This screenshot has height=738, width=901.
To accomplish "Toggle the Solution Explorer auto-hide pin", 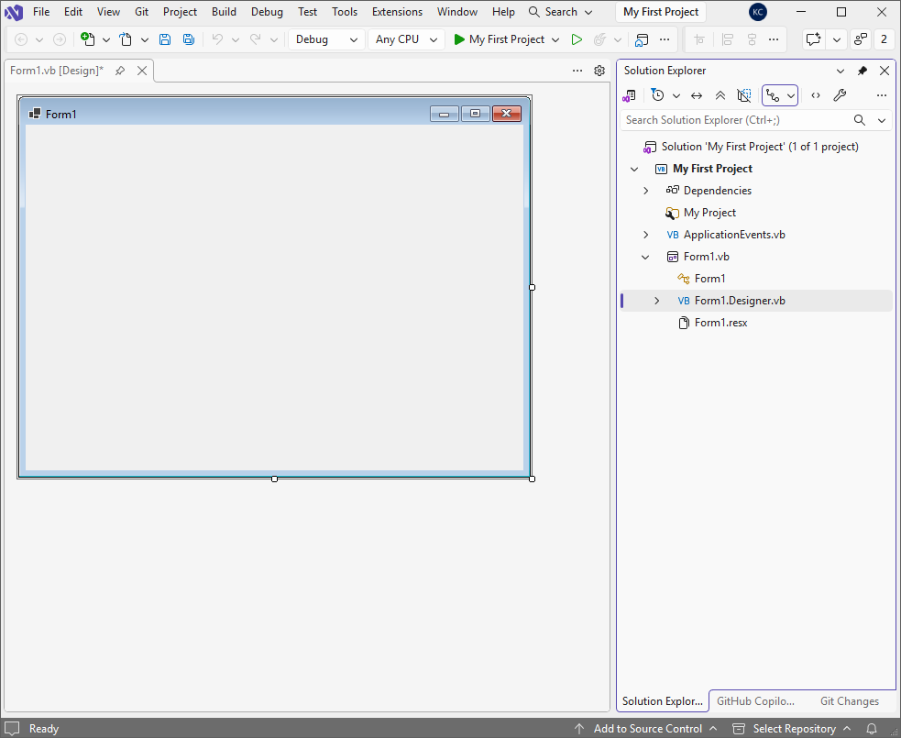I will click(x=863, y=71).
